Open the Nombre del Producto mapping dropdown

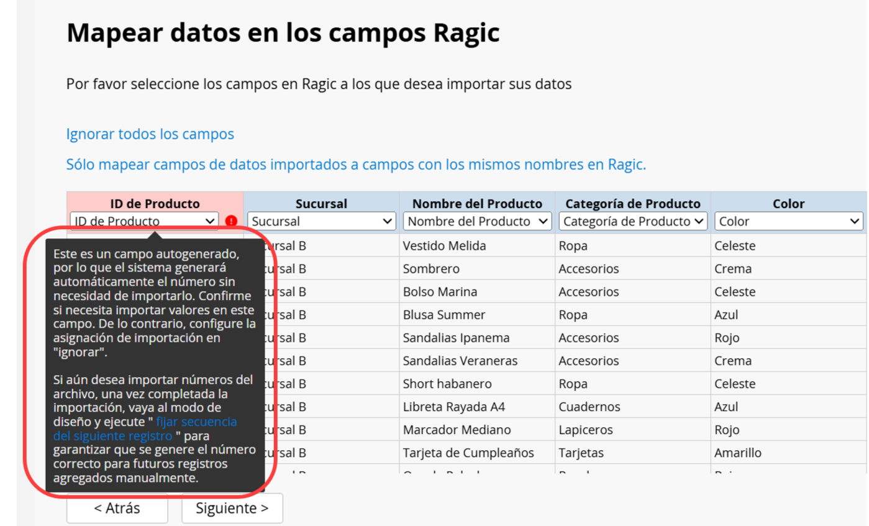coord(478,221)
